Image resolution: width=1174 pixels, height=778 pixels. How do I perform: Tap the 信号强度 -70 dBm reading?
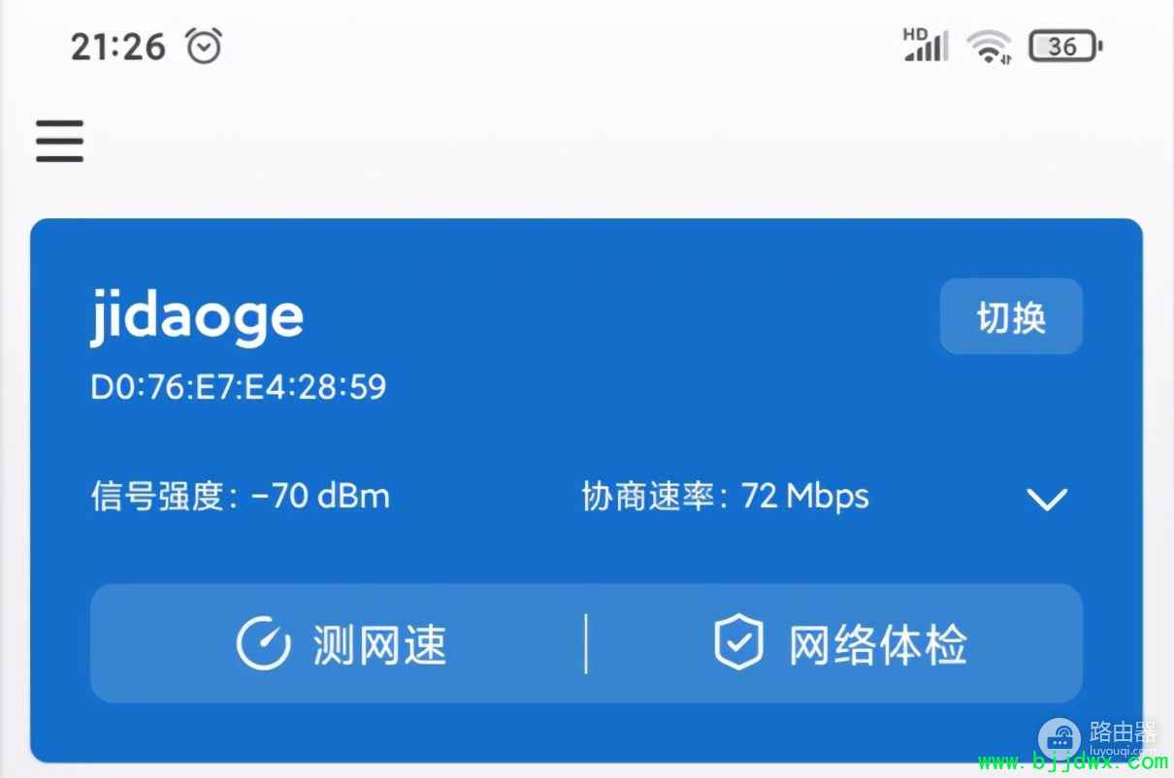[241, 497]
